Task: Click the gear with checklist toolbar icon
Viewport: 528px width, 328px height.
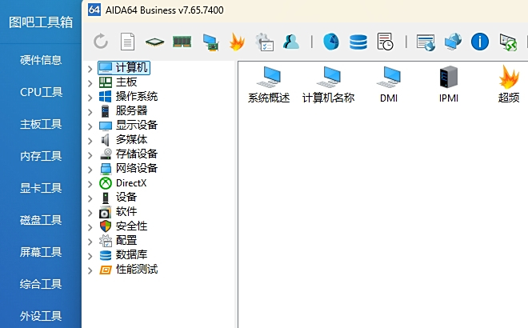Action: pyautogui.click(x=264, y=42)
